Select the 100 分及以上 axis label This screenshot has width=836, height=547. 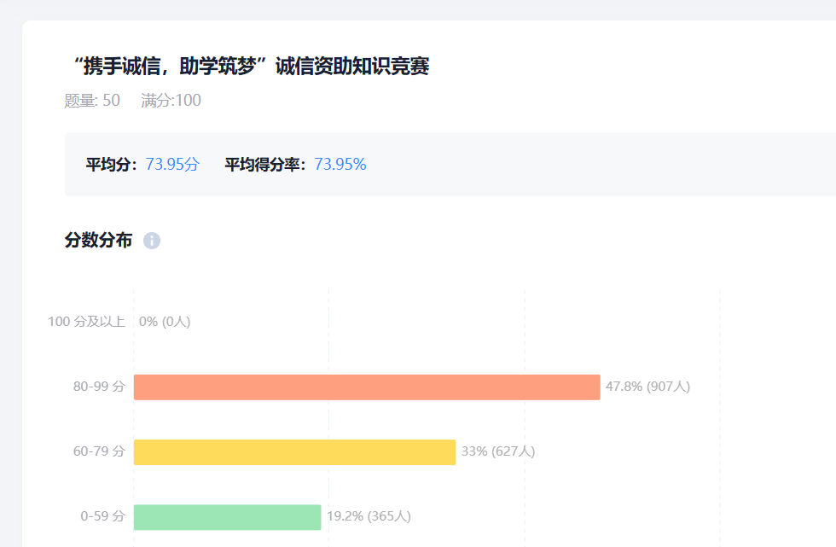pos(86,322)
